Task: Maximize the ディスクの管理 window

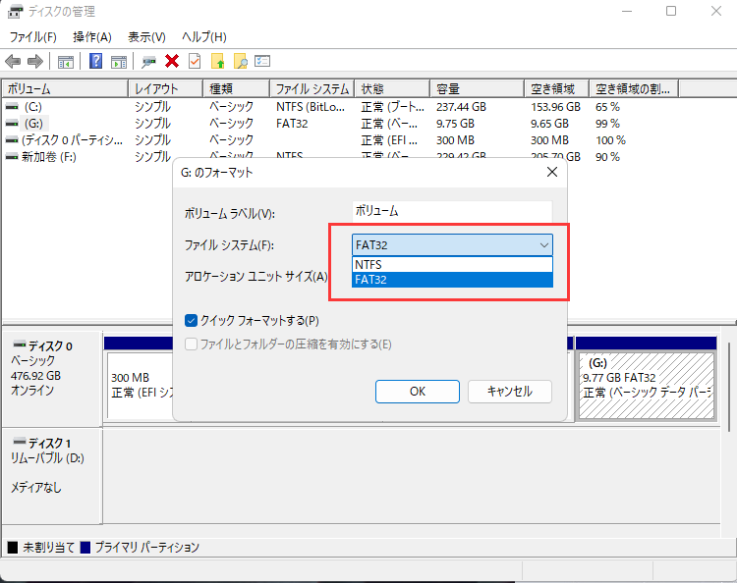Action: (x=671, y=11)
